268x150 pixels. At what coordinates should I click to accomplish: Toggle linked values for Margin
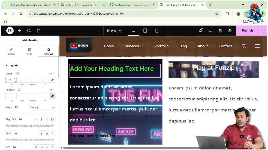point(52,80)
